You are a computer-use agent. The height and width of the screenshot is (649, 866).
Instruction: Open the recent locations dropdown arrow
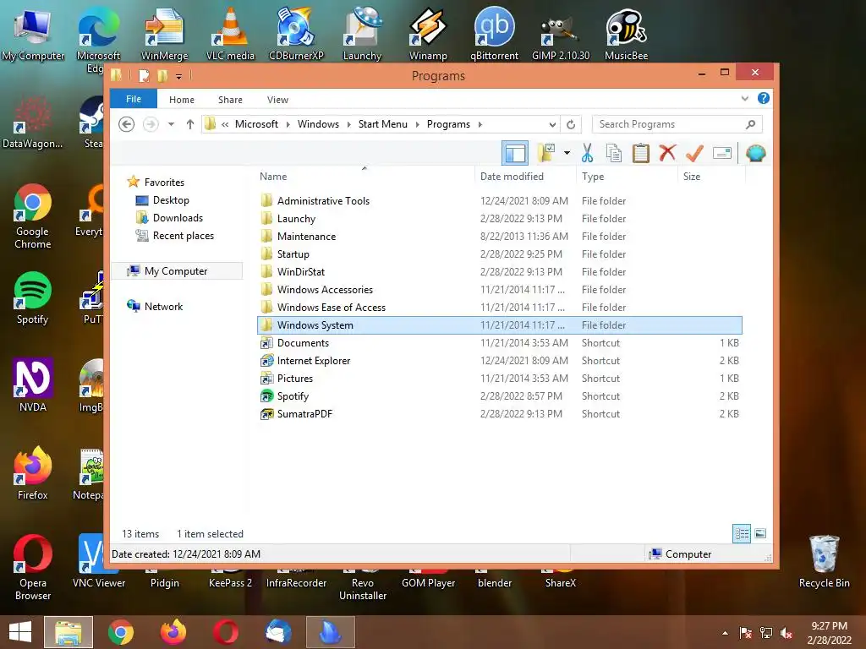171,124
